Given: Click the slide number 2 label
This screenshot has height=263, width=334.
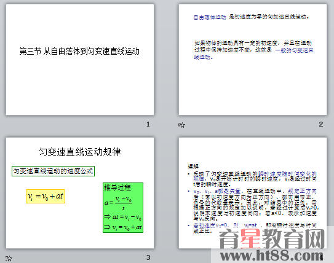Looking at the screenshot, I should pos(321,124).
